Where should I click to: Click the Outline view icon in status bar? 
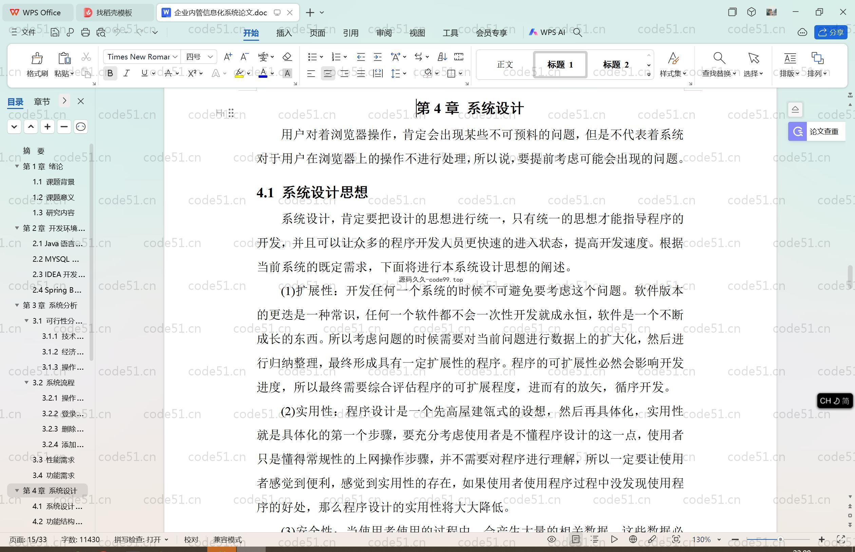click(x=594, y=539)
